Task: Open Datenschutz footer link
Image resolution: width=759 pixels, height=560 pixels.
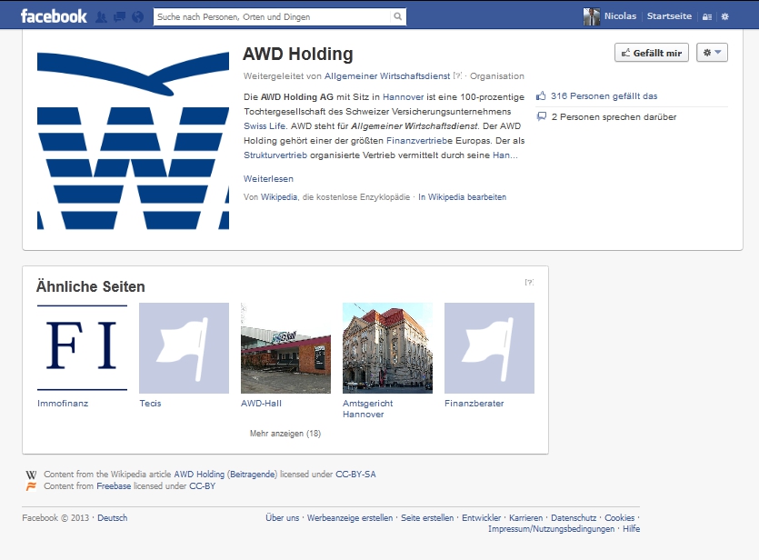Action: [x=574, y=517]
